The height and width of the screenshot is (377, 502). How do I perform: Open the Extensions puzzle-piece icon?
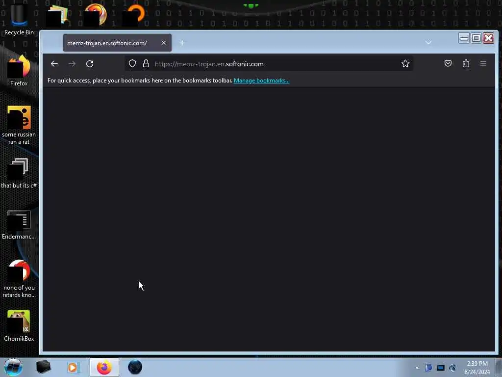[466, 63]
